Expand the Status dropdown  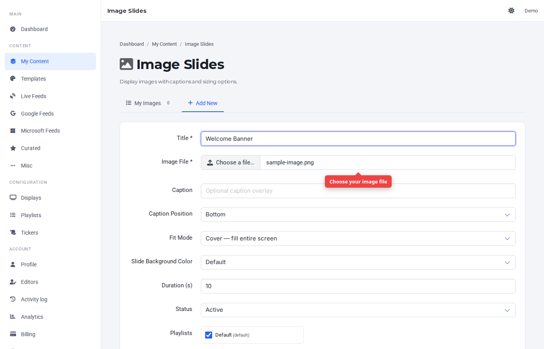[x=358, y=310]
